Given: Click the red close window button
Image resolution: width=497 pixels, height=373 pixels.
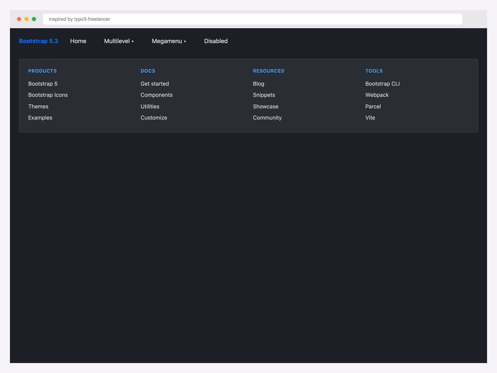Looking at the screenshot, I should (x=19, y=19).
